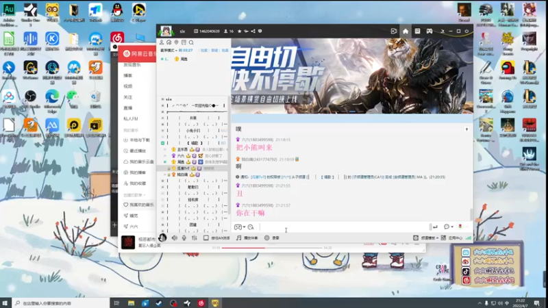Collapse the green expanded 唱歌 subchannel
This screenshot has height=308, width=548.
click(x=162, y=143)
